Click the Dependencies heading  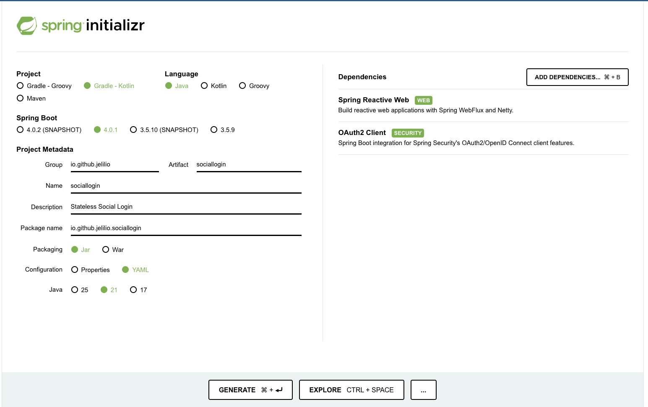(362, 77)
